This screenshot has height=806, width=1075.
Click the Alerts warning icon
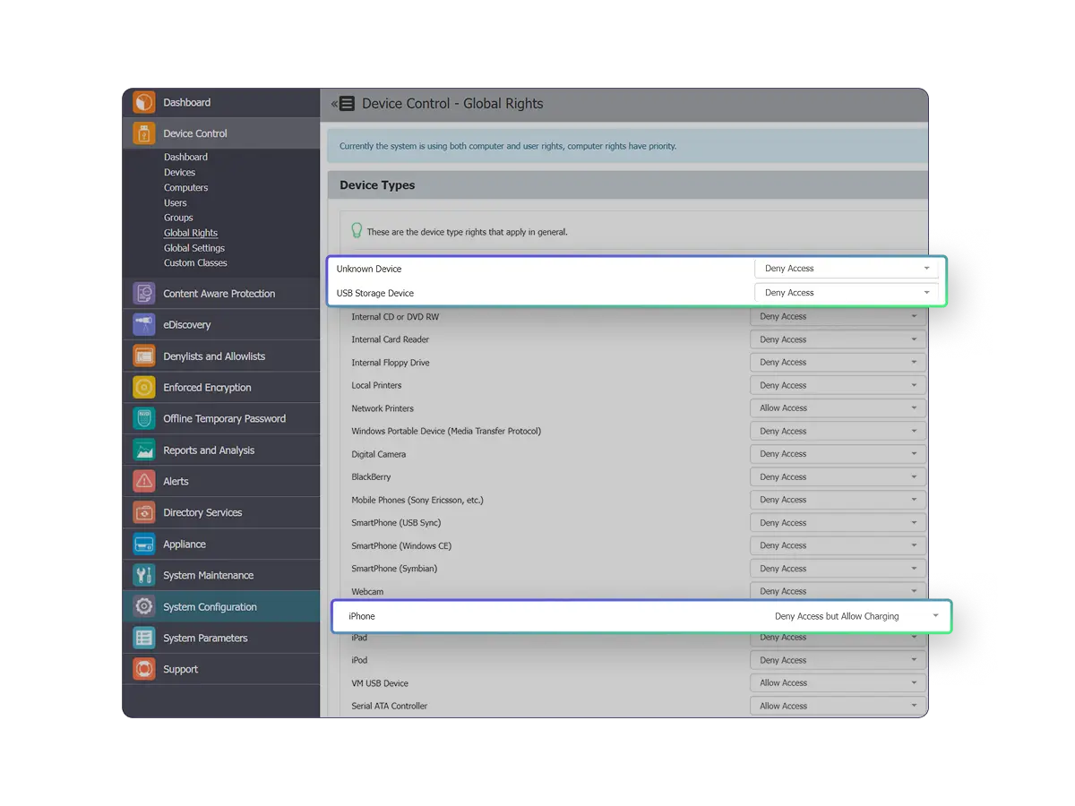(x=143, y=482)
